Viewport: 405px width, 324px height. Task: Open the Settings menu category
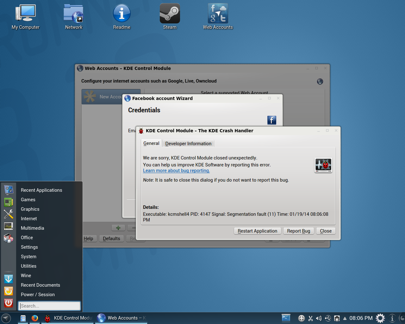pyautogui.click(x=29, y=247)
